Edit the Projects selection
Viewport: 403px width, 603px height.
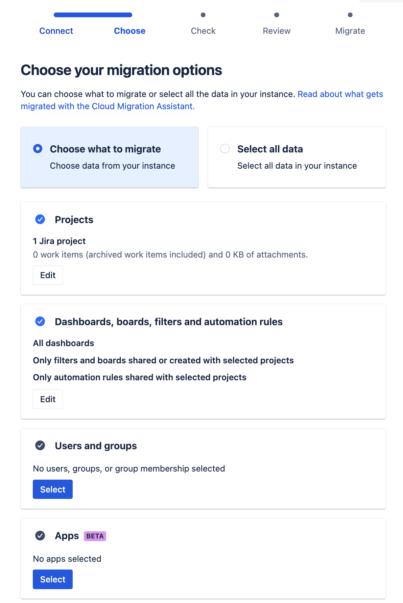tap(48, 275)
